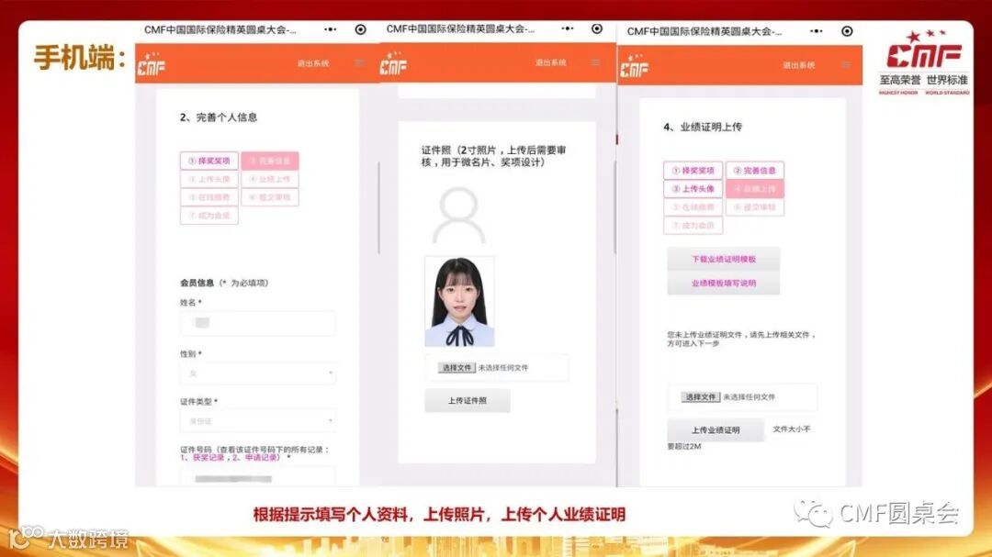Click 退出系统 in ID photo screen

551,62
